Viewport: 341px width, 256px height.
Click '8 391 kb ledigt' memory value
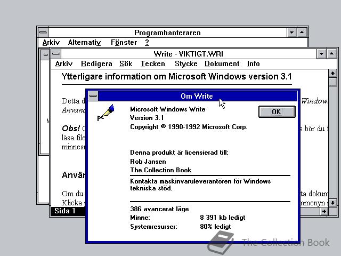[x=223, y=218]
